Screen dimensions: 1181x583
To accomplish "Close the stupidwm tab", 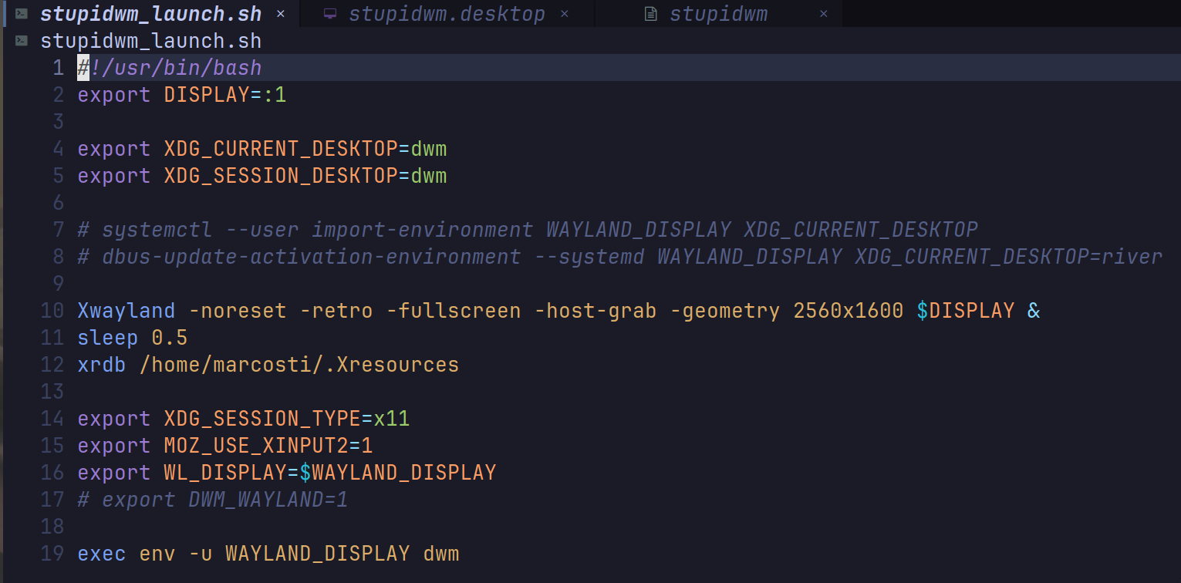I will (824, 14).
